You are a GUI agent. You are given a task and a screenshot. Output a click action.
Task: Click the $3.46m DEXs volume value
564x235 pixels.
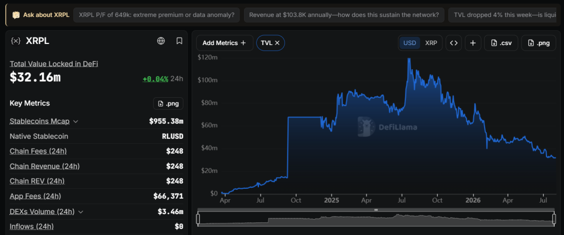171,212
